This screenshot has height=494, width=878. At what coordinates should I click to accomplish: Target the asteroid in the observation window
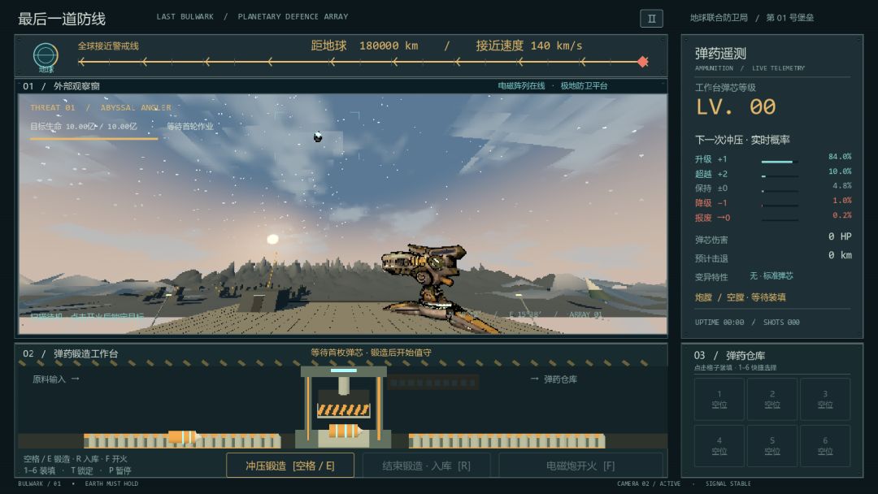(x=318, y=137)
